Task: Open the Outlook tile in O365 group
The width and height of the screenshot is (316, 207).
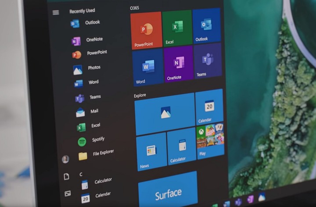Action: 206,26
